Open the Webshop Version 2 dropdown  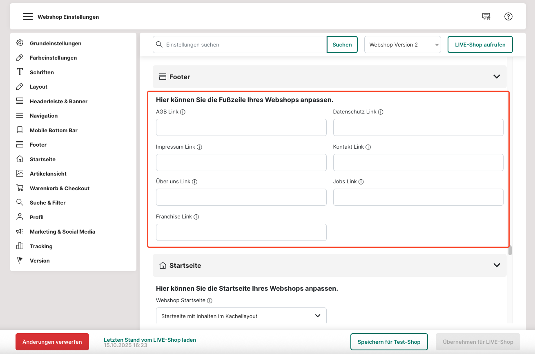pyautogui.click(x=402, y=45)
